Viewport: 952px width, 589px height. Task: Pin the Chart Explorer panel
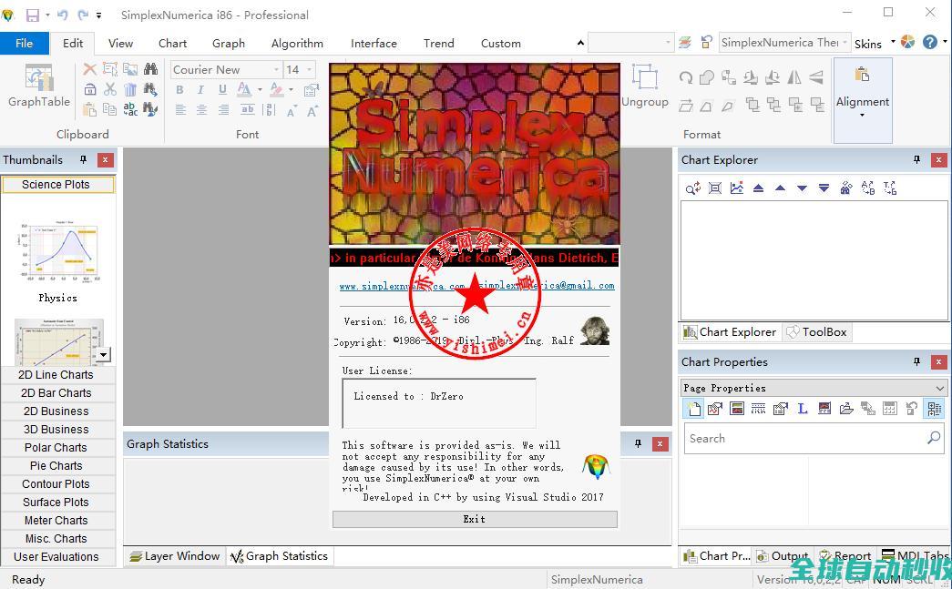pos(916,159)
